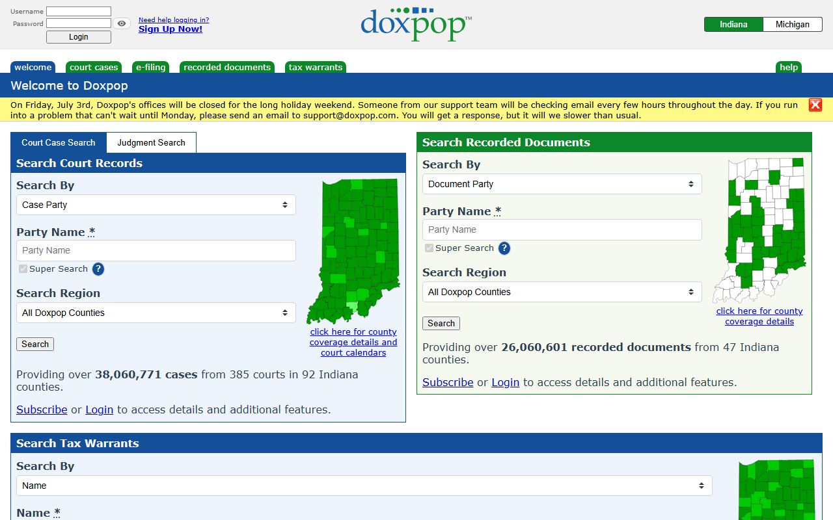The image size is (833, 520).
Task: Click Subscribe link in recorded documents panel
Action: [x=448, y=382]
